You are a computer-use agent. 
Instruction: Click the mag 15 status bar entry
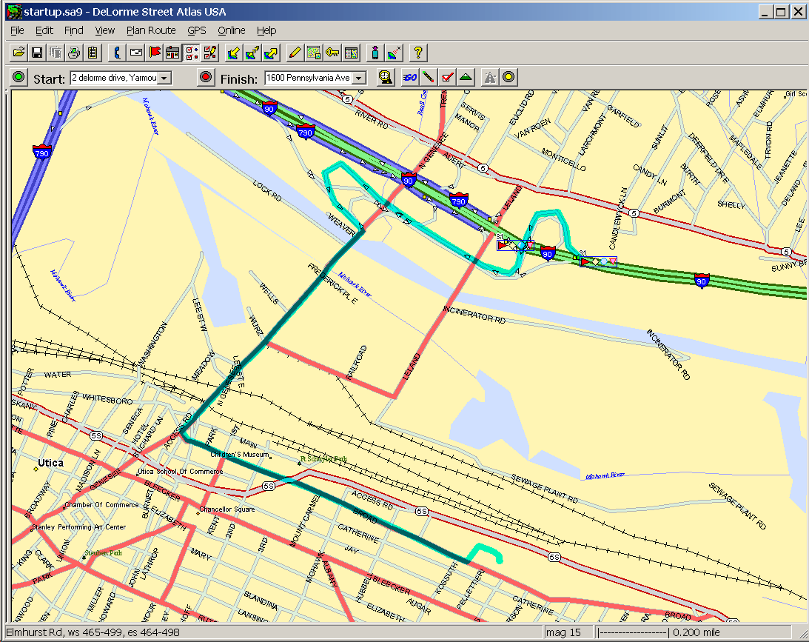tap(563, 632)
